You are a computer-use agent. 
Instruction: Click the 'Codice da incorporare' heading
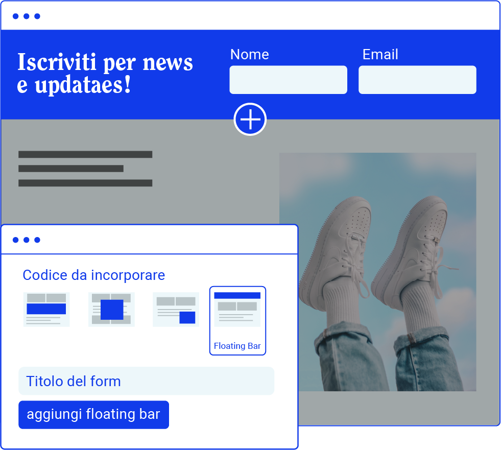click(x=94, y=275)
